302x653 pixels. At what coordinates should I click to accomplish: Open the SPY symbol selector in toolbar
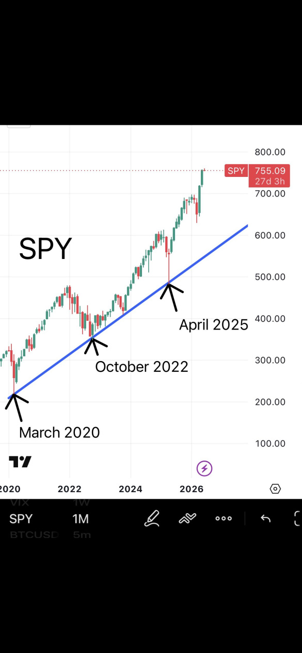21,519
